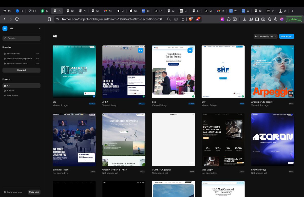Viewport: 304px width, 197px height.
Task: Open the browser Downloads icon
Action: click(244, 19)
